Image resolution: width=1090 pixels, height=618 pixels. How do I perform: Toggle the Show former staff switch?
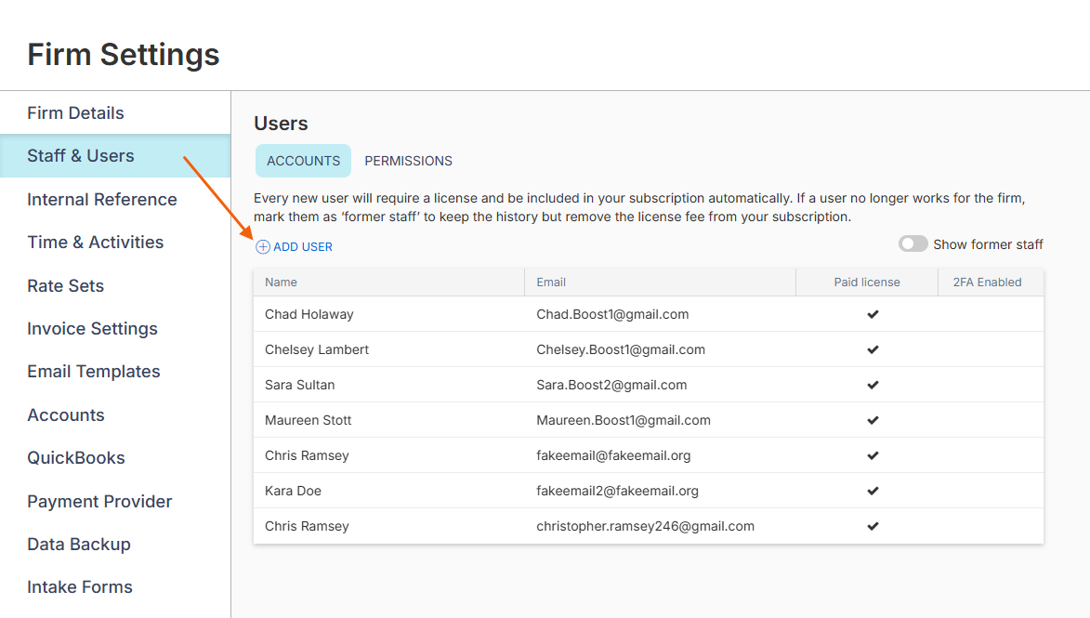913,244
